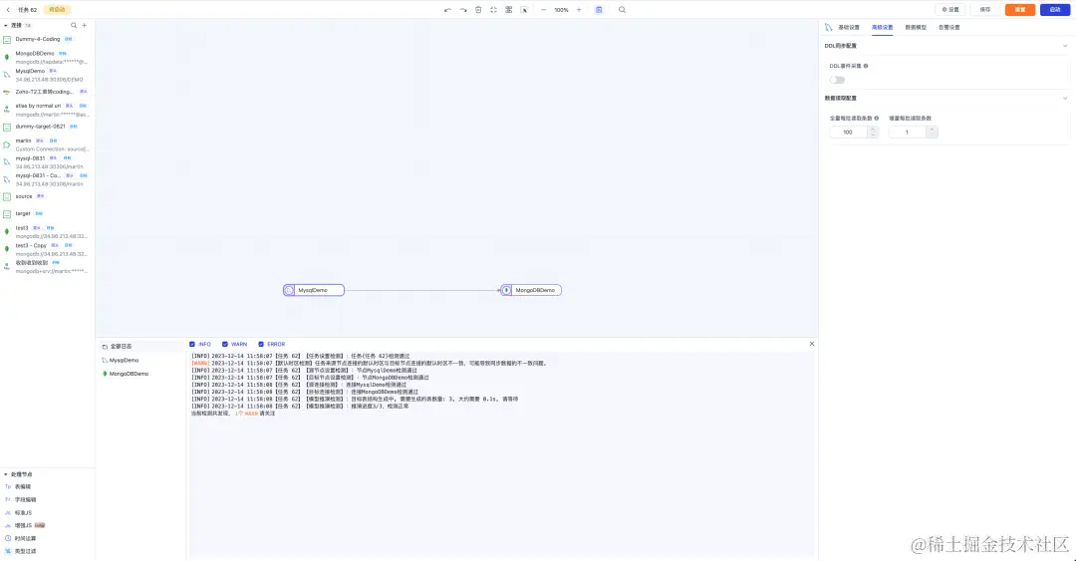Select the MongoDBDemo leaf icon in the connection list

[x=7, y=58]
